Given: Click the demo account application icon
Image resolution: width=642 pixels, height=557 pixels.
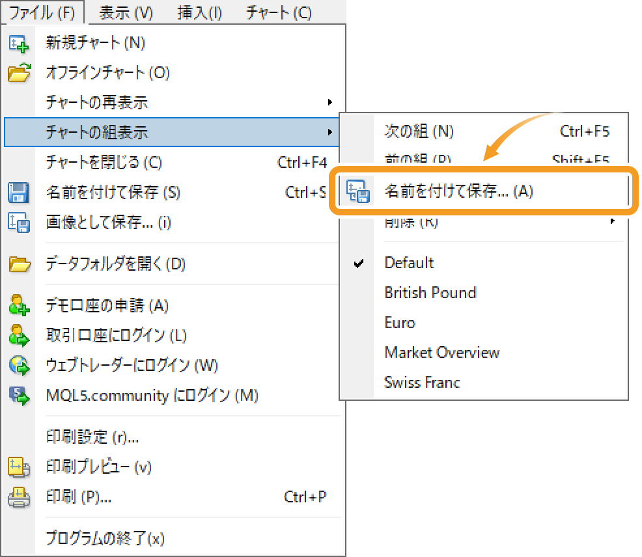Looking at the screenshot, I should tap(19, 305).
